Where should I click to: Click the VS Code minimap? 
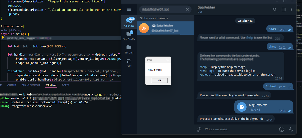(x=299, y=30)
